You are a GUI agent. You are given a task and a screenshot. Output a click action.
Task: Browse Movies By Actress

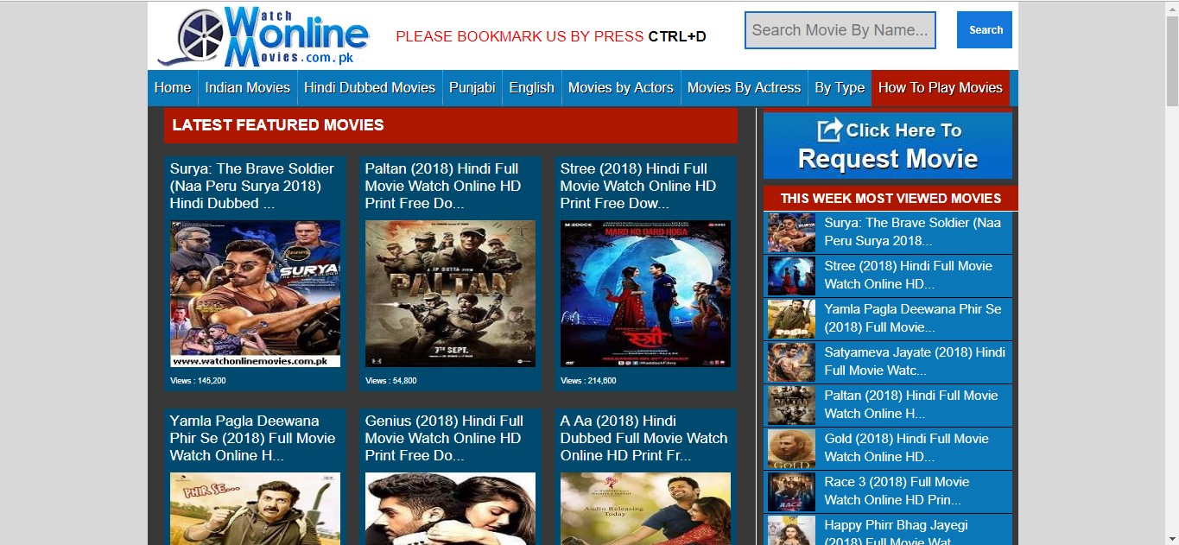[744, 87]
